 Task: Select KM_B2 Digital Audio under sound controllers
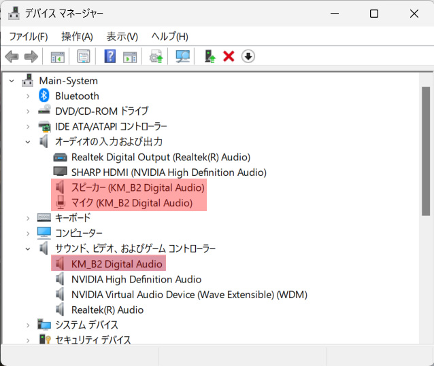pyautogui.click(x=116, y=263)
